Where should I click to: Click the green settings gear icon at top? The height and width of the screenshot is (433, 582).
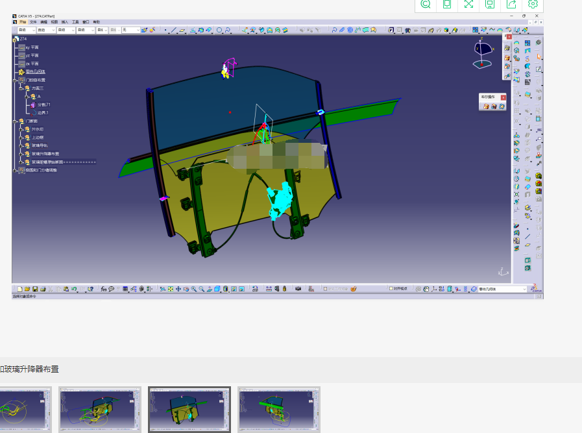point(533,4)
